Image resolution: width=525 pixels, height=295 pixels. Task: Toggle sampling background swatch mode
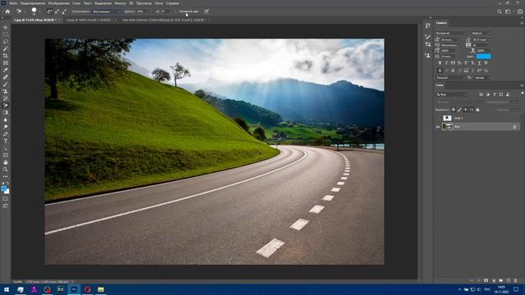(64, 11)
